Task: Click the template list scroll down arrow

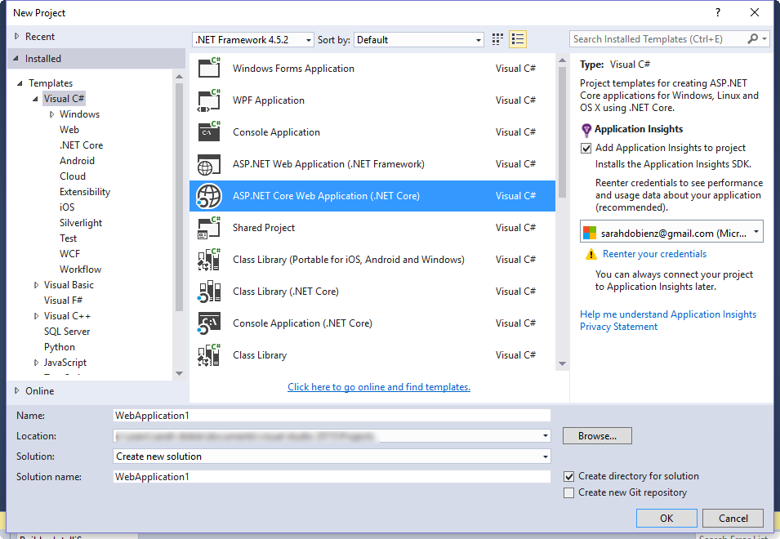Action: click(x=562, y=363)
